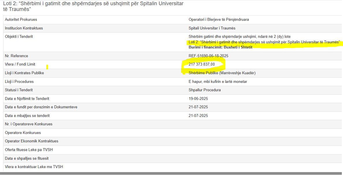Image resolution: width=343 pixels, height=175 pixels.
Task: Click E hapur, mbi kufirin procedure value
Action: 218,82
